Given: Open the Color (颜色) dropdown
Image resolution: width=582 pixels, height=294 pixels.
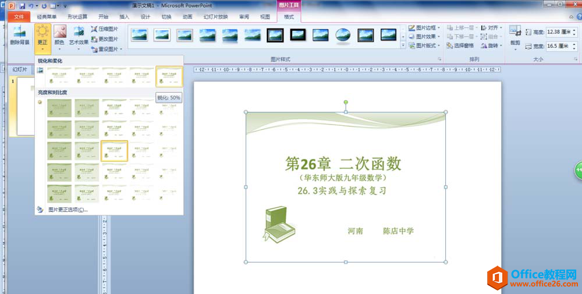Looking at the screenshot, I should pyautogui.click(x=59, y=39).
